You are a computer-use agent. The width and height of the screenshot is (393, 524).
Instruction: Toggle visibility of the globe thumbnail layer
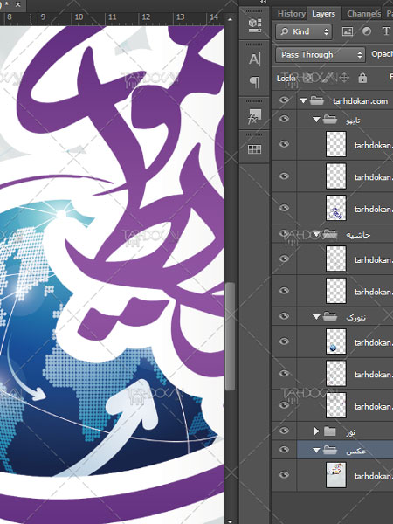tap(284, 341)
